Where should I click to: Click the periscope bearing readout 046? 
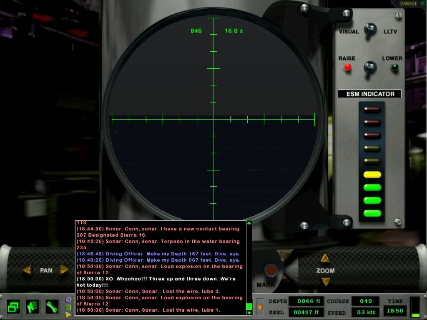coord(196,31)
